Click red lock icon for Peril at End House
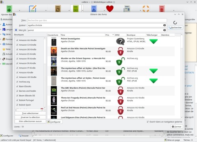Screen dimensions: 197x142 (x=121, y=111)
